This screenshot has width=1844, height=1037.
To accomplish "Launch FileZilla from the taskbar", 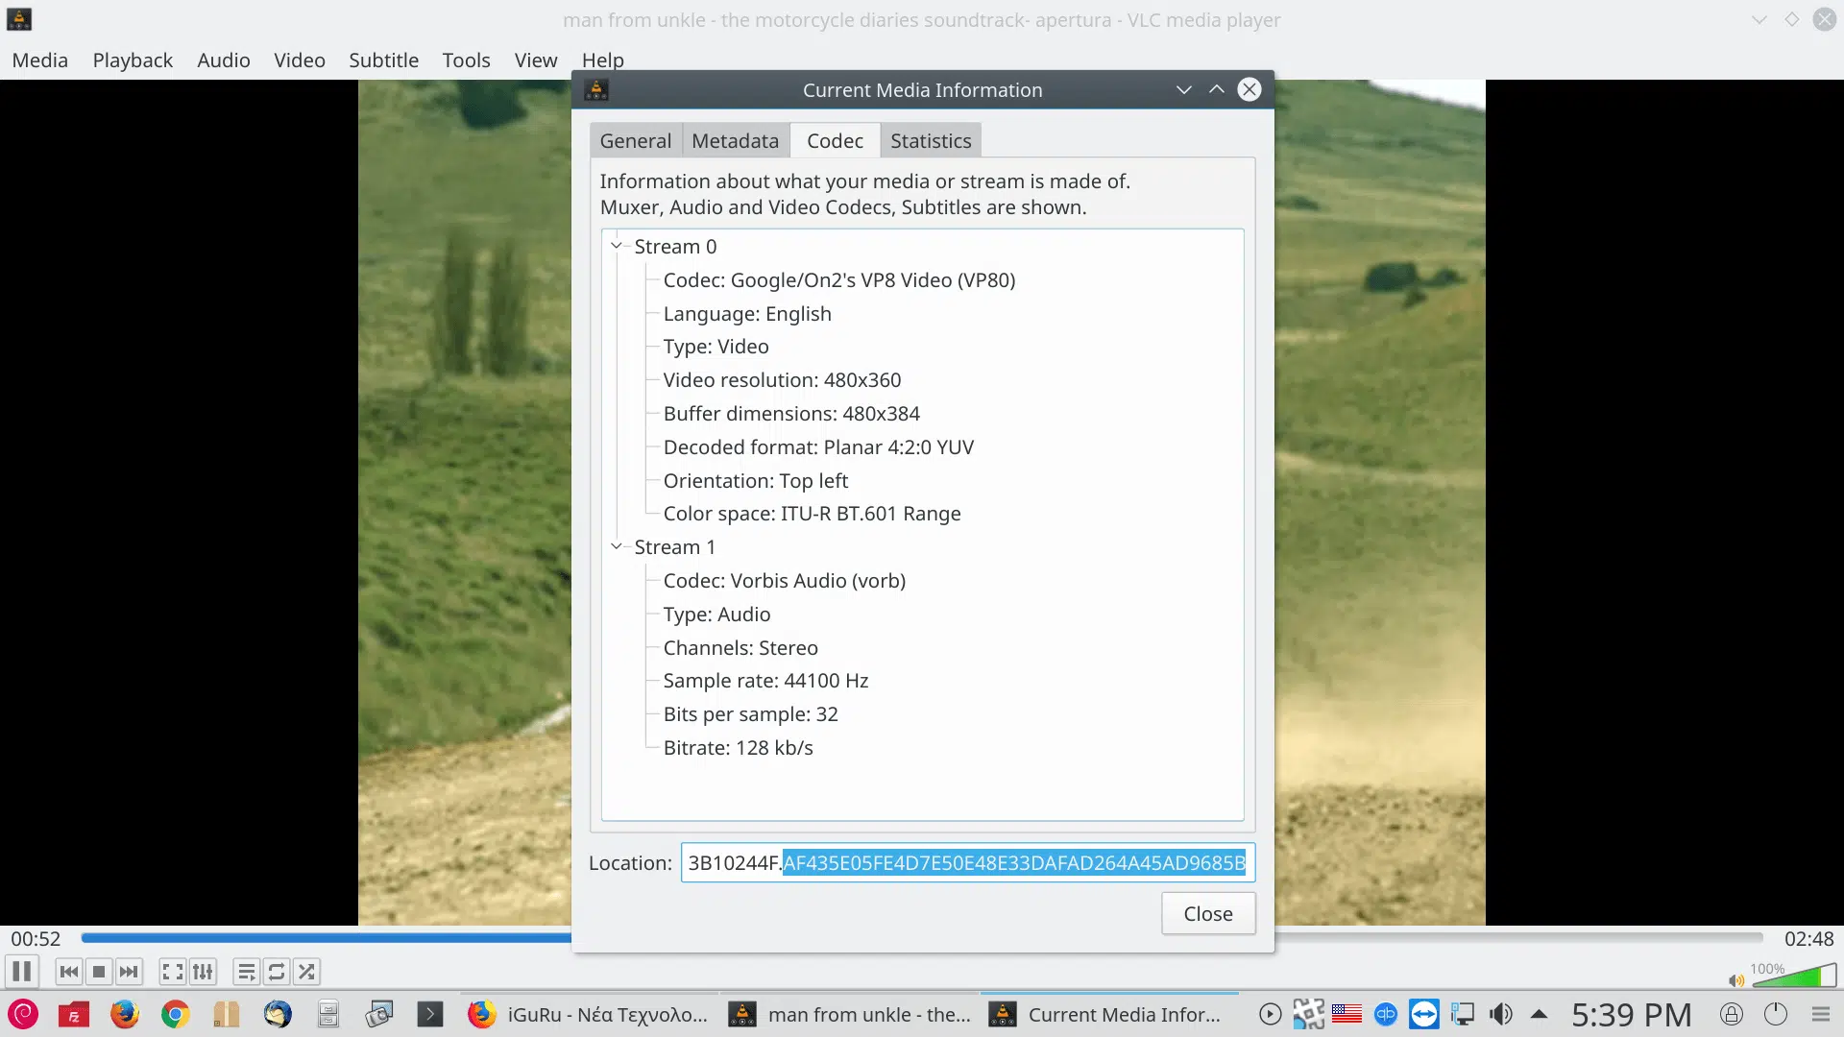I will [x=73, y=1014].
